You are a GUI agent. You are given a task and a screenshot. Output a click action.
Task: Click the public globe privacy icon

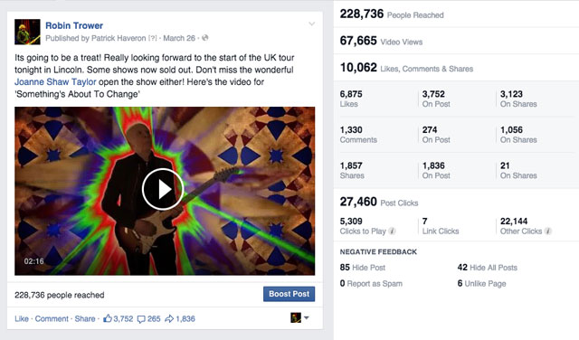click(205, 38)
